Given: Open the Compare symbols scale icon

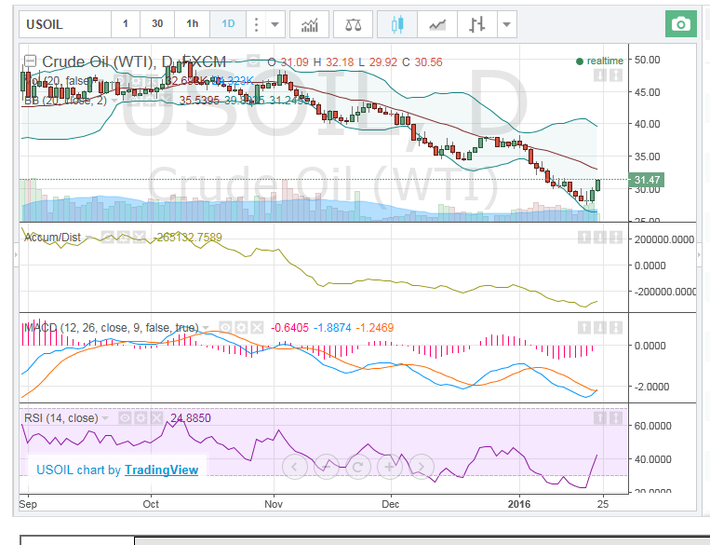Looking at the screenshot, I should pos(354,24).
